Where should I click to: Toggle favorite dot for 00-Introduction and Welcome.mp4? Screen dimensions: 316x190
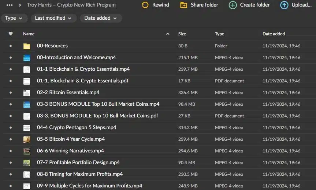(x=11, y=58)
